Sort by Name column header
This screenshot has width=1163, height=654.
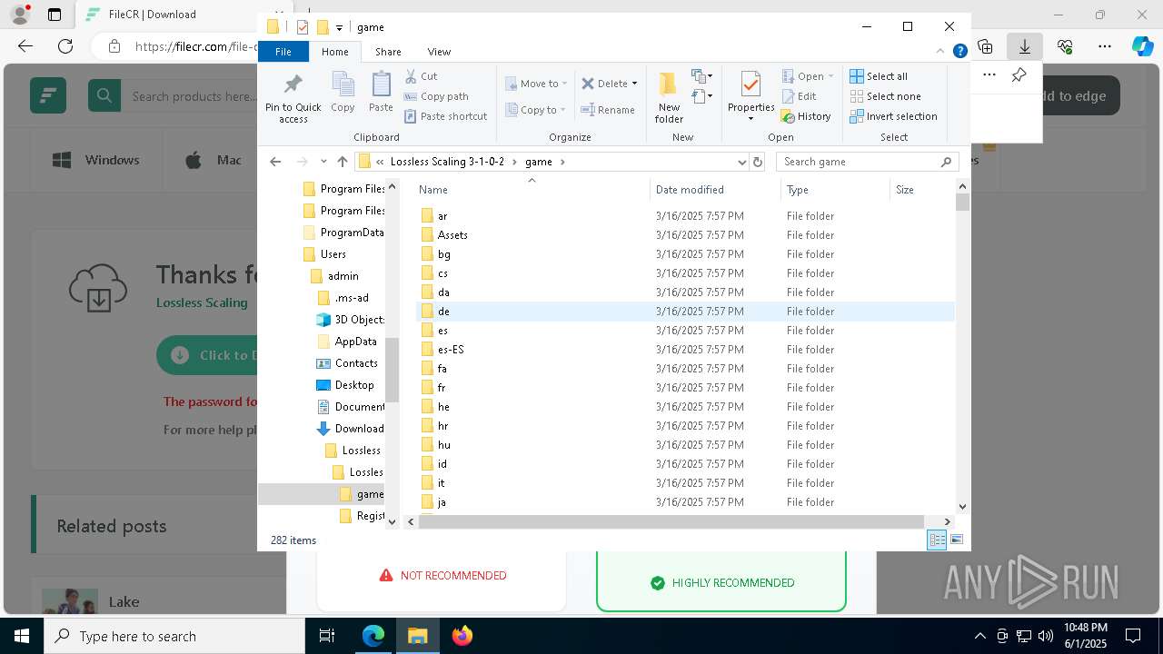tap(532, 189)
